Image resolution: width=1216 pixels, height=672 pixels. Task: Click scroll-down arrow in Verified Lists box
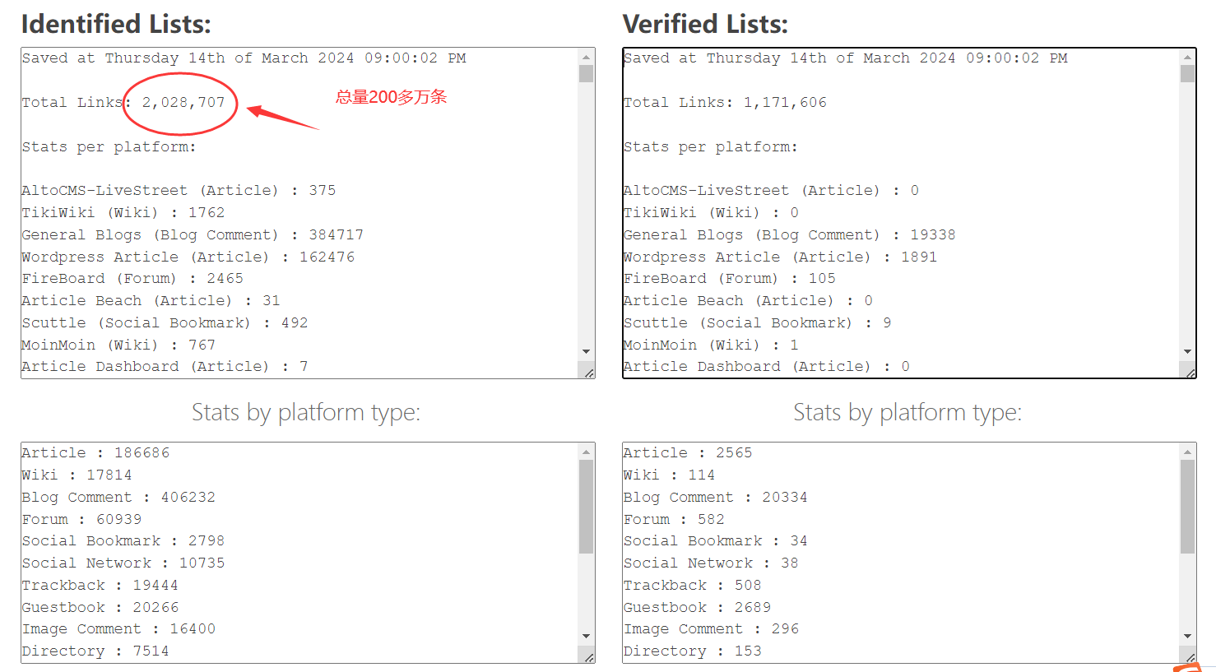coord(1187,351)
